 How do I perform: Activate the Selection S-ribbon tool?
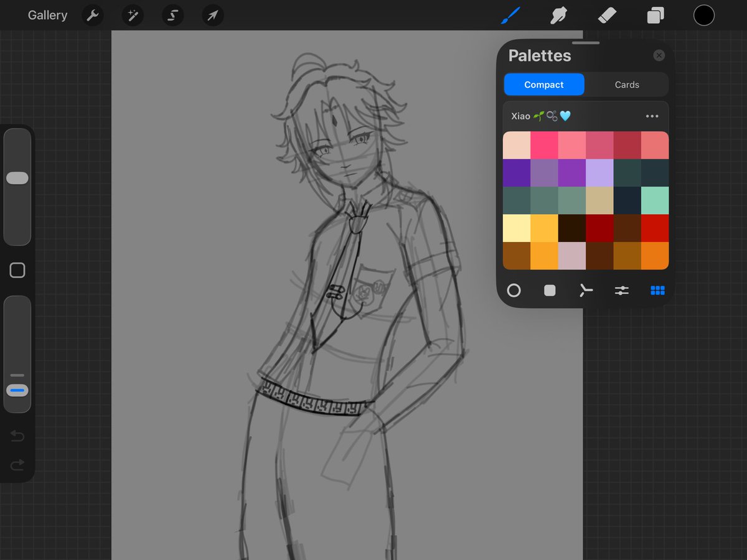pyautogui.click(x=172, y=16)
